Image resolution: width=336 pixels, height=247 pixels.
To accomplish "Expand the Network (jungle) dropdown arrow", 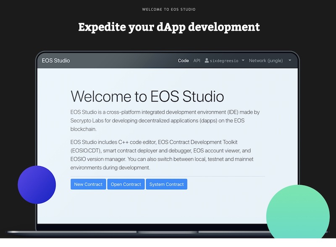I will click(x=290, y=61).
